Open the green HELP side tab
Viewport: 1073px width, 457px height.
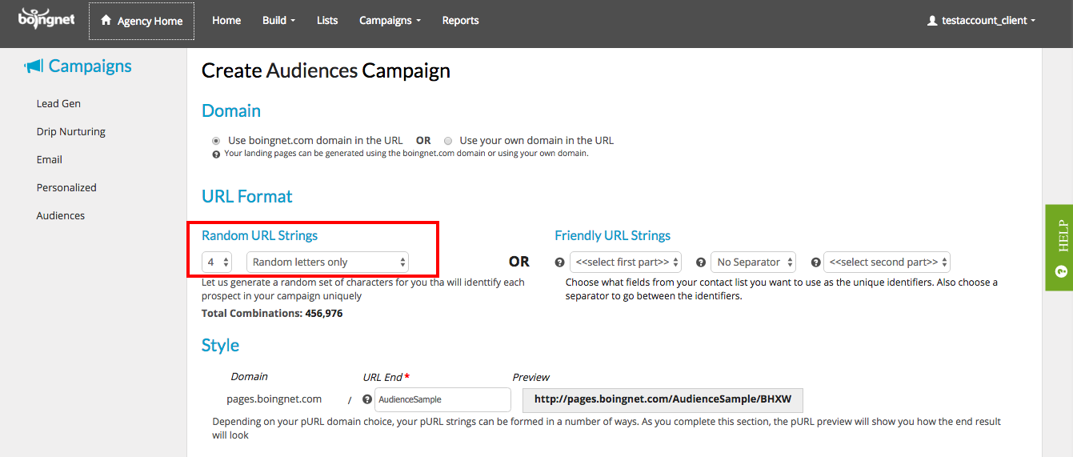[1059, 247]
